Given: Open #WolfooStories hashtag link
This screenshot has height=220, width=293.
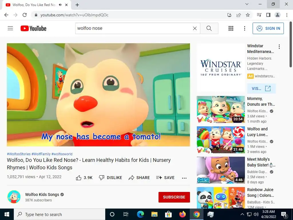Looking at the screenshot, I should tap(19, 154).
